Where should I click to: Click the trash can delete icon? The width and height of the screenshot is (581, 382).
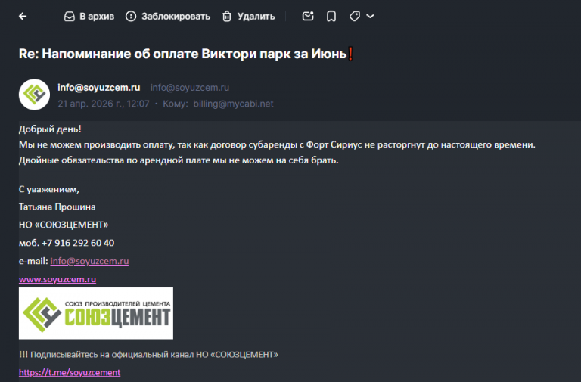[x=227, y=17]
